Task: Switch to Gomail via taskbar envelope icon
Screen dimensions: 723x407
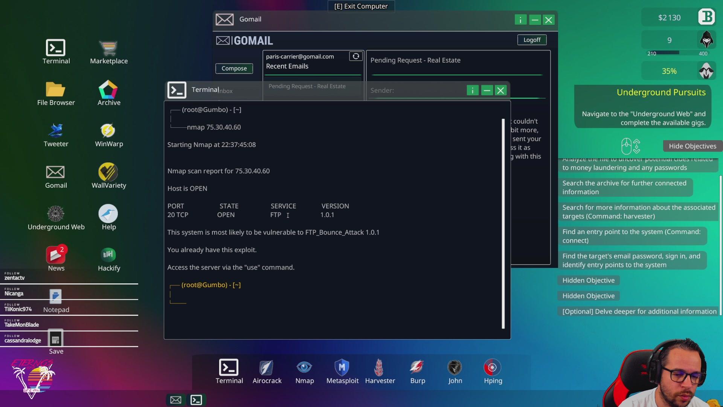Action: (175, 400)
